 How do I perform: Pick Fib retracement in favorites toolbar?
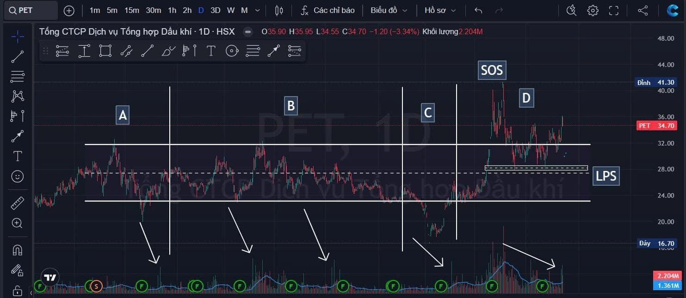pyautogui.click(x=62, y=50)
